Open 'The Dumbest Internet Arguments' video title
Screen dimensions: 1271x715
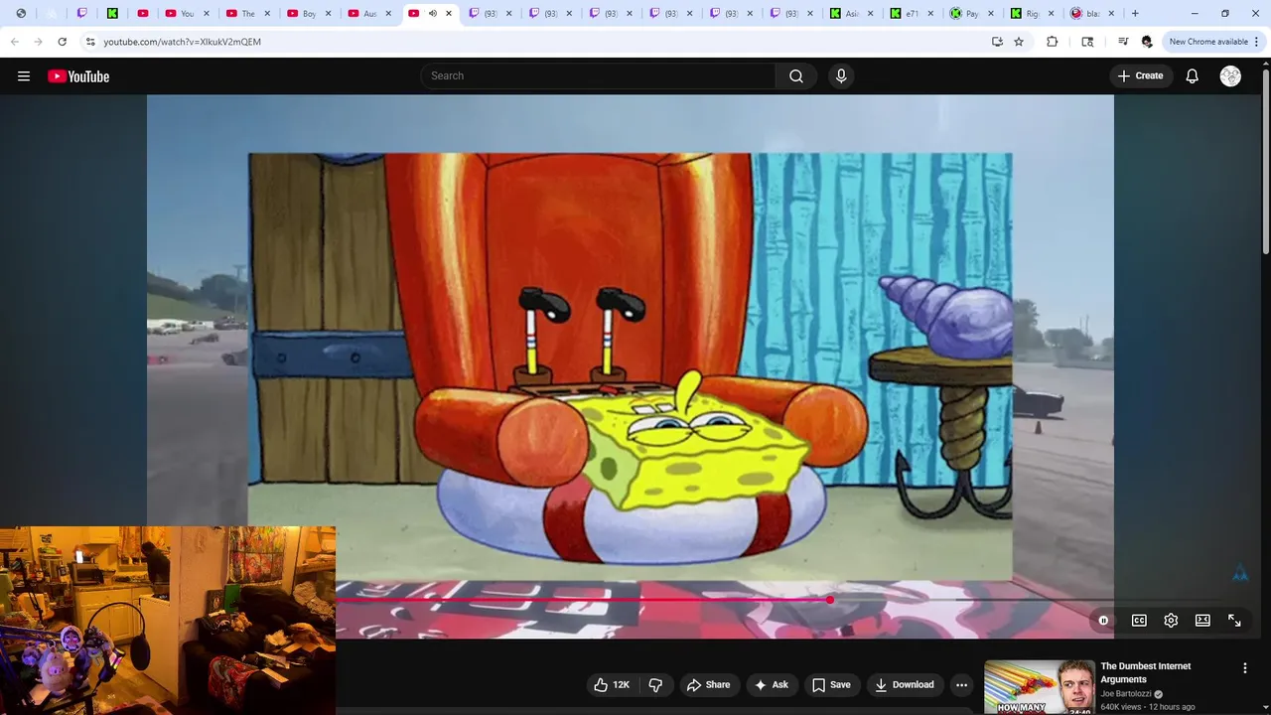point(1146,673)
